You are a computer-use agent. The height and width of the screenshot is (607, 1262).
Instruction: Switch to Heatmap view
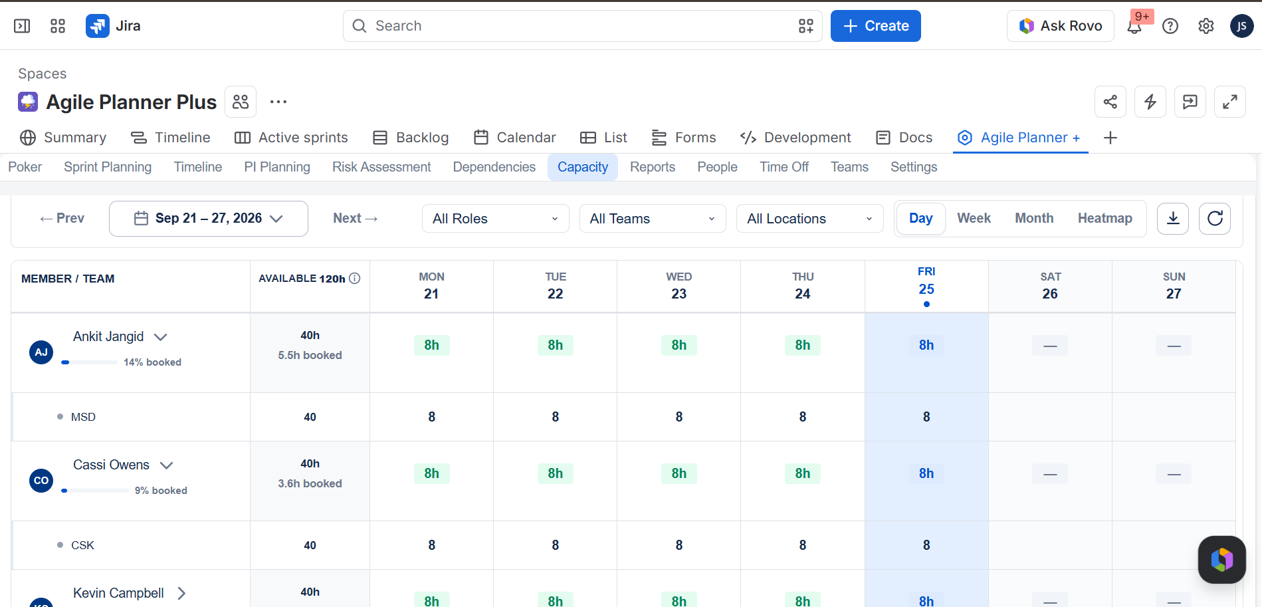click(1104, 218)
